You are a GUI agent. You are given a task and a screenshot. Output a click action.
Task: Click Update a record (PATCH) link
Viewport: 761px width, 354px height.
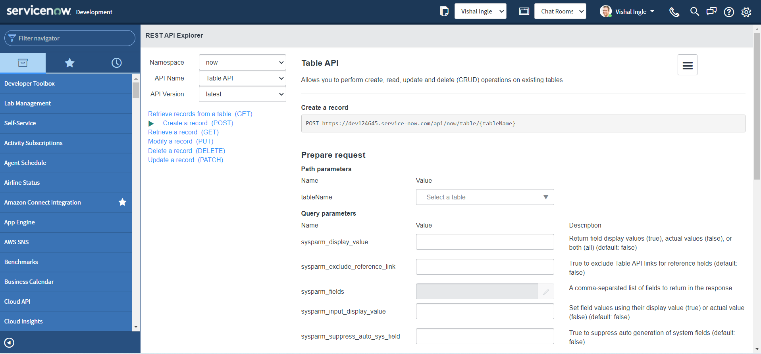click(185, 160)
